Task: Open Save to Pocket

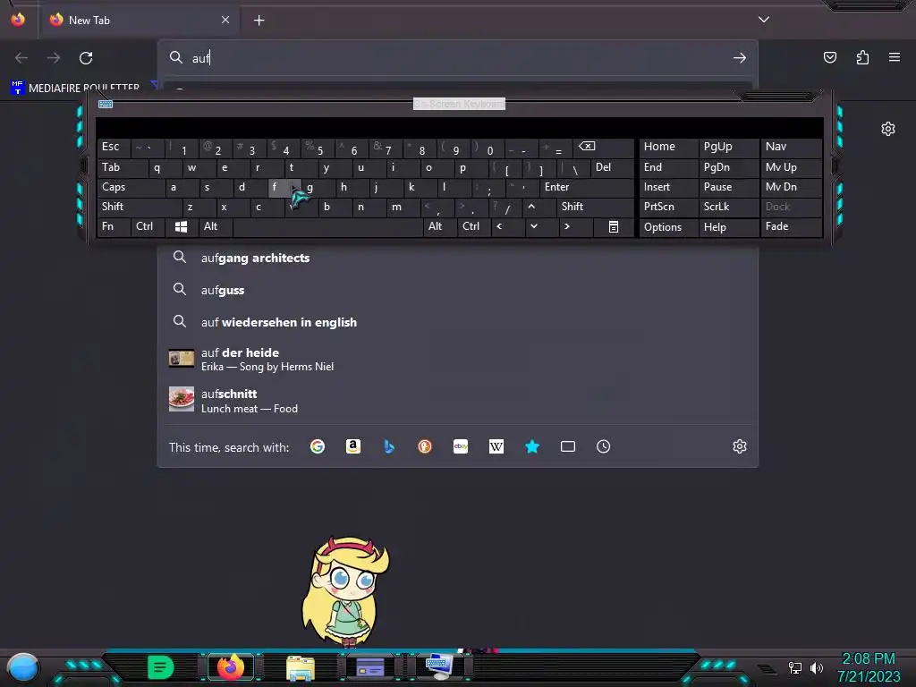Action: (x=829, y=57)
